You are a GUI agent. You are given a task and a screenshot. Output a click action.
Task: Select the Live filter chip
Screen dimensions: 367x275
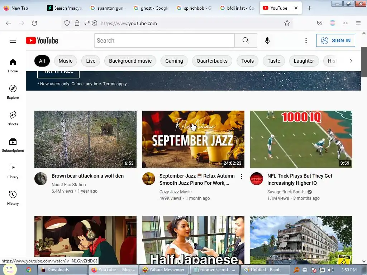click(x=91, y=61)
